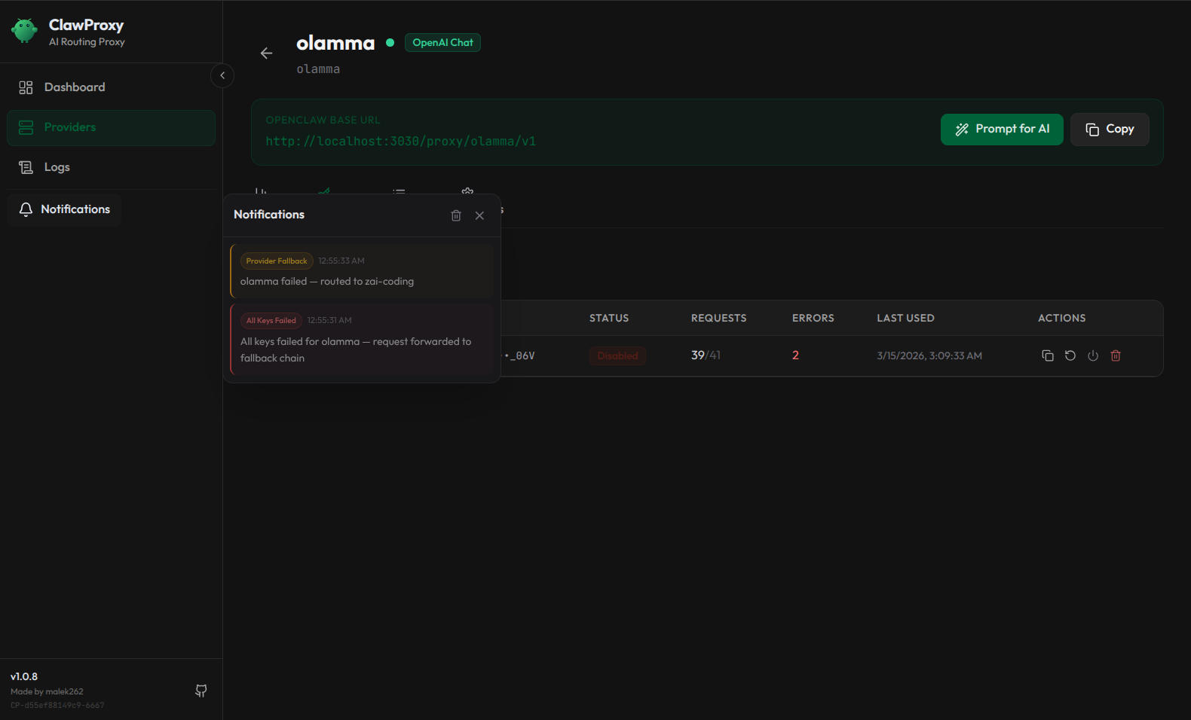Open the Logs page

pos(111,167)
